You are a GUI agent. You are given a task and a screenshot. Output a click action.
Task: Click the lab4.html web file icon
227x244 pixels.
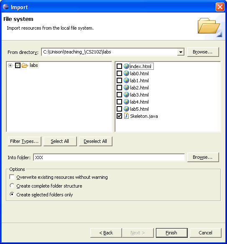point(126,102)
